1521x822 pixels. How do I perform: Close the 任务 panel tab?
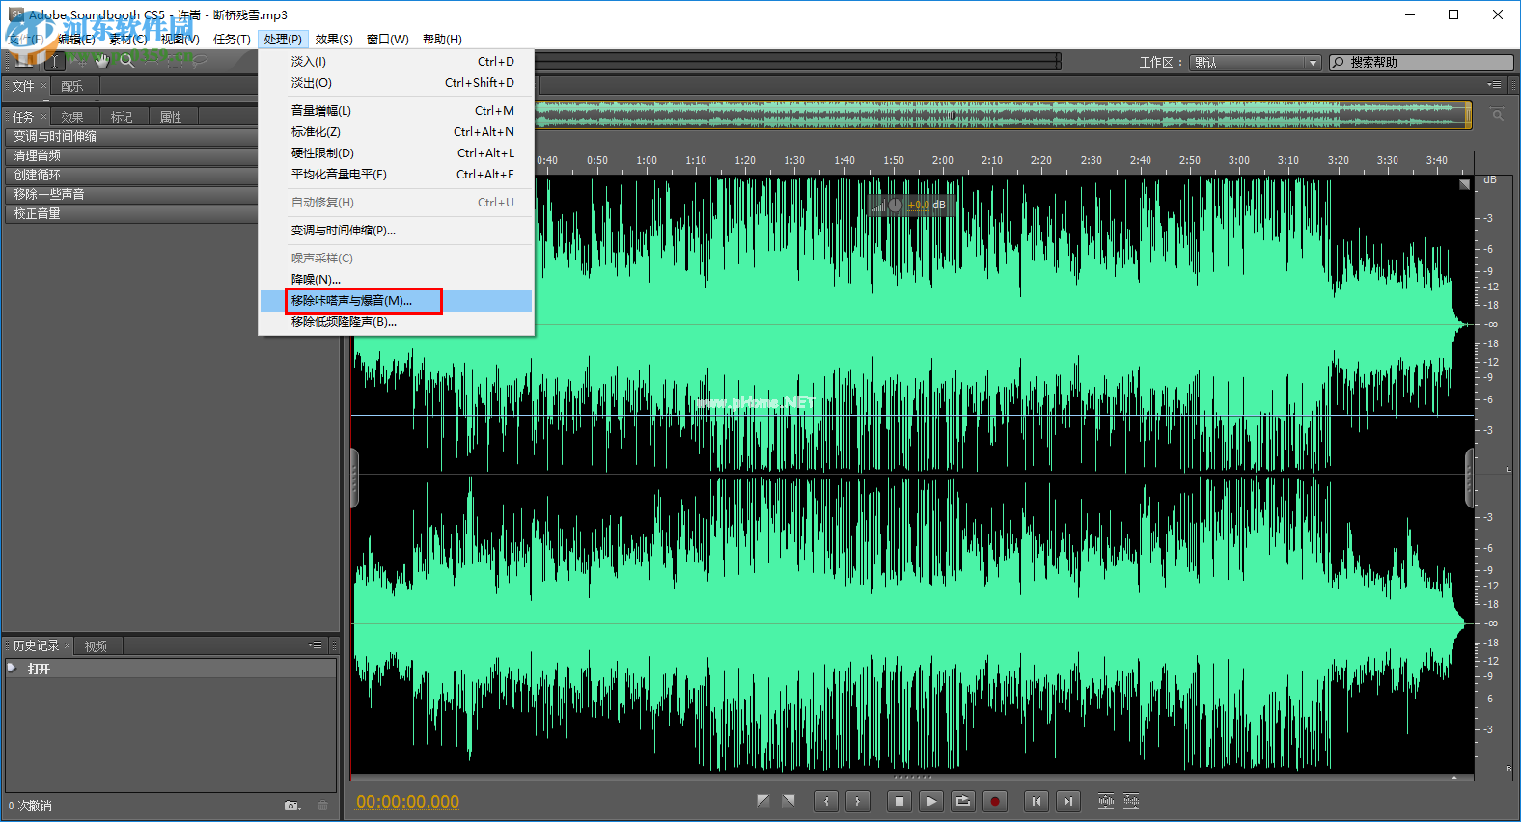[43, 117]
